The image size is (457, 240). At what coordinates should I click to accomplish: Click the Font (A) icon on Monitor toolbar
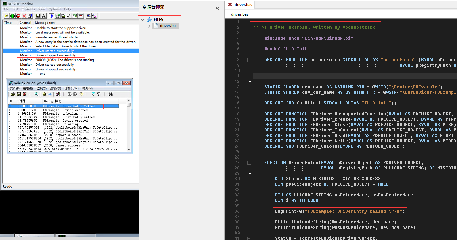point(43,15)
